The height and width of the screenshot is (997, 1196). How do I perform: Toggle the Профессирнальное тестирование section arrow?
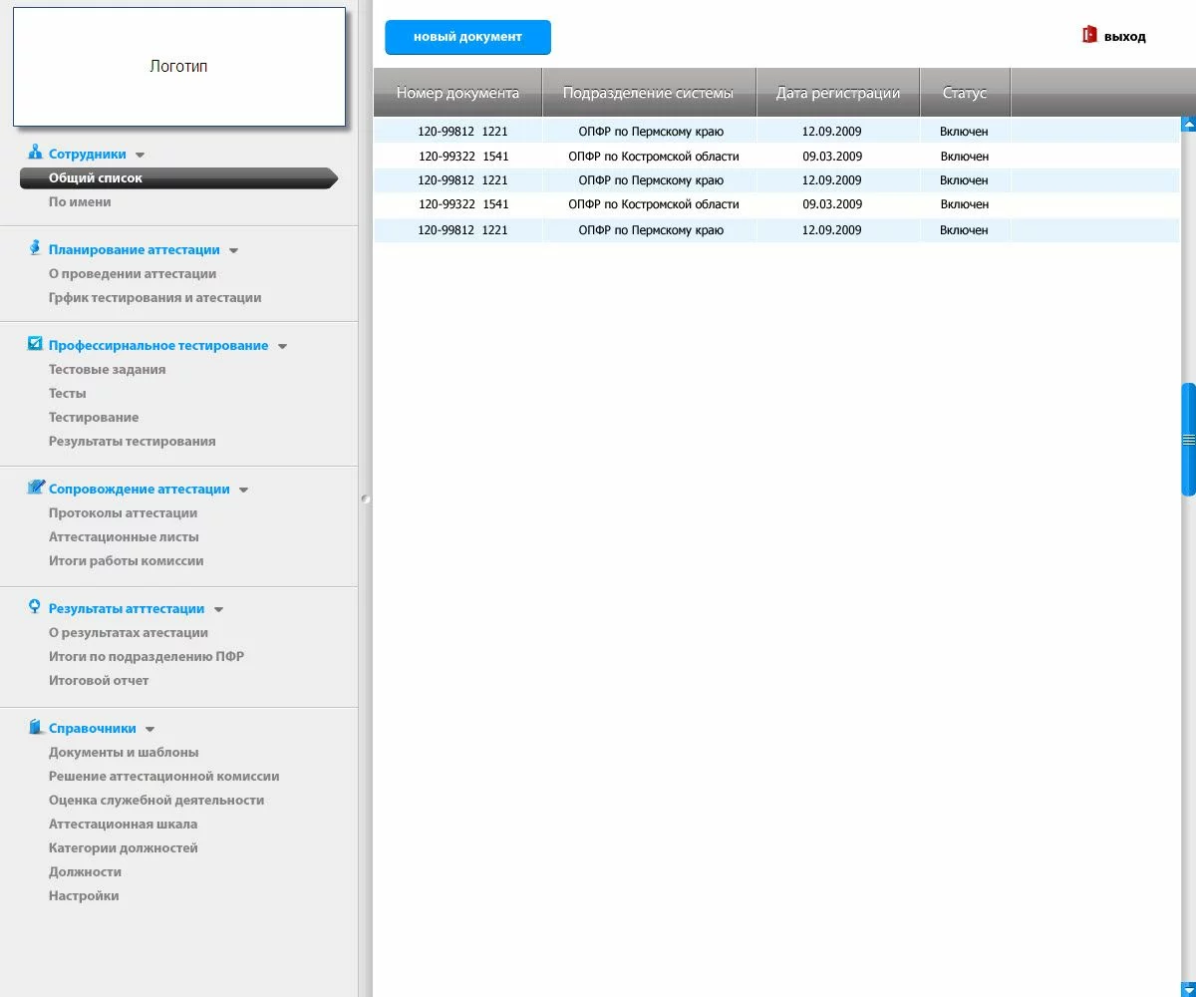point(282,347)
